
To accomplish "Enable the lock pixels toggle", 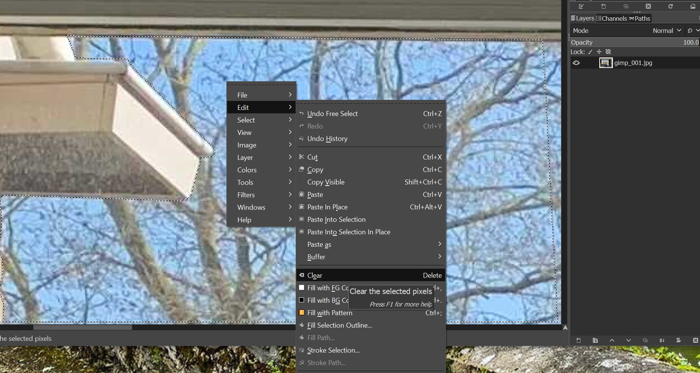I will tap(590, 52).
